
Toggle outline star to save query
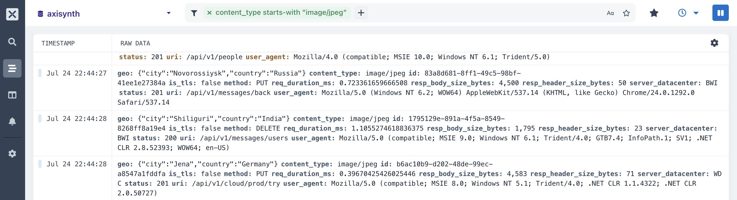click(626, 13)
